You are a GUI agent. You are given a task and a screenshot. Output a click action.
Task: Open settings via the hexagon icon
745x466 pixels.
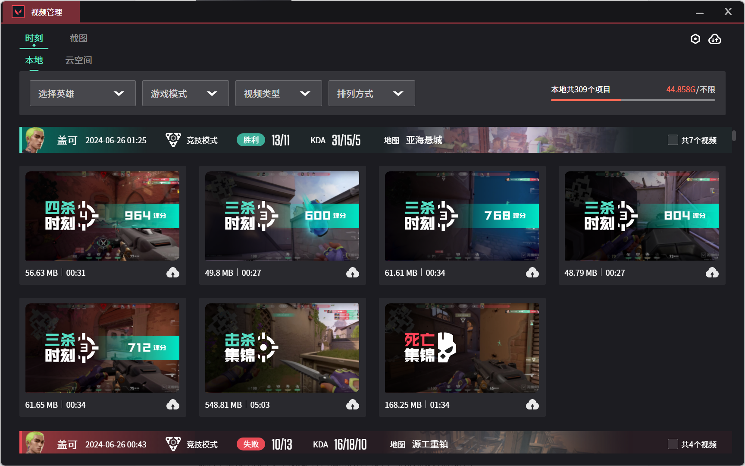(695, 39)
